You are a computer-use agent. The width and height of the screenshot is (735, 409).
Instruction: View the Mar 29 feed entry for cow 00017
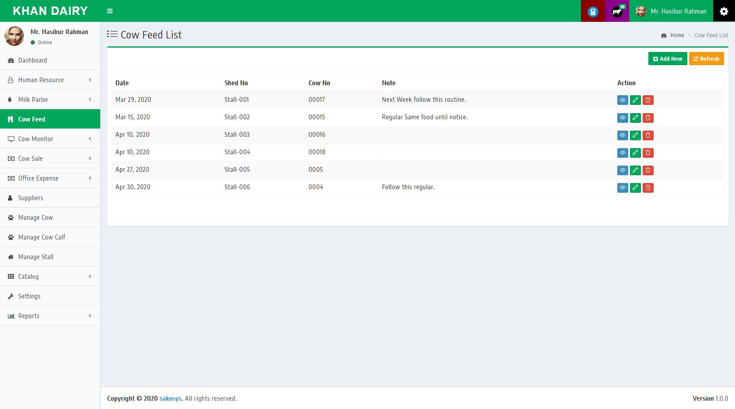pos(622,100)
